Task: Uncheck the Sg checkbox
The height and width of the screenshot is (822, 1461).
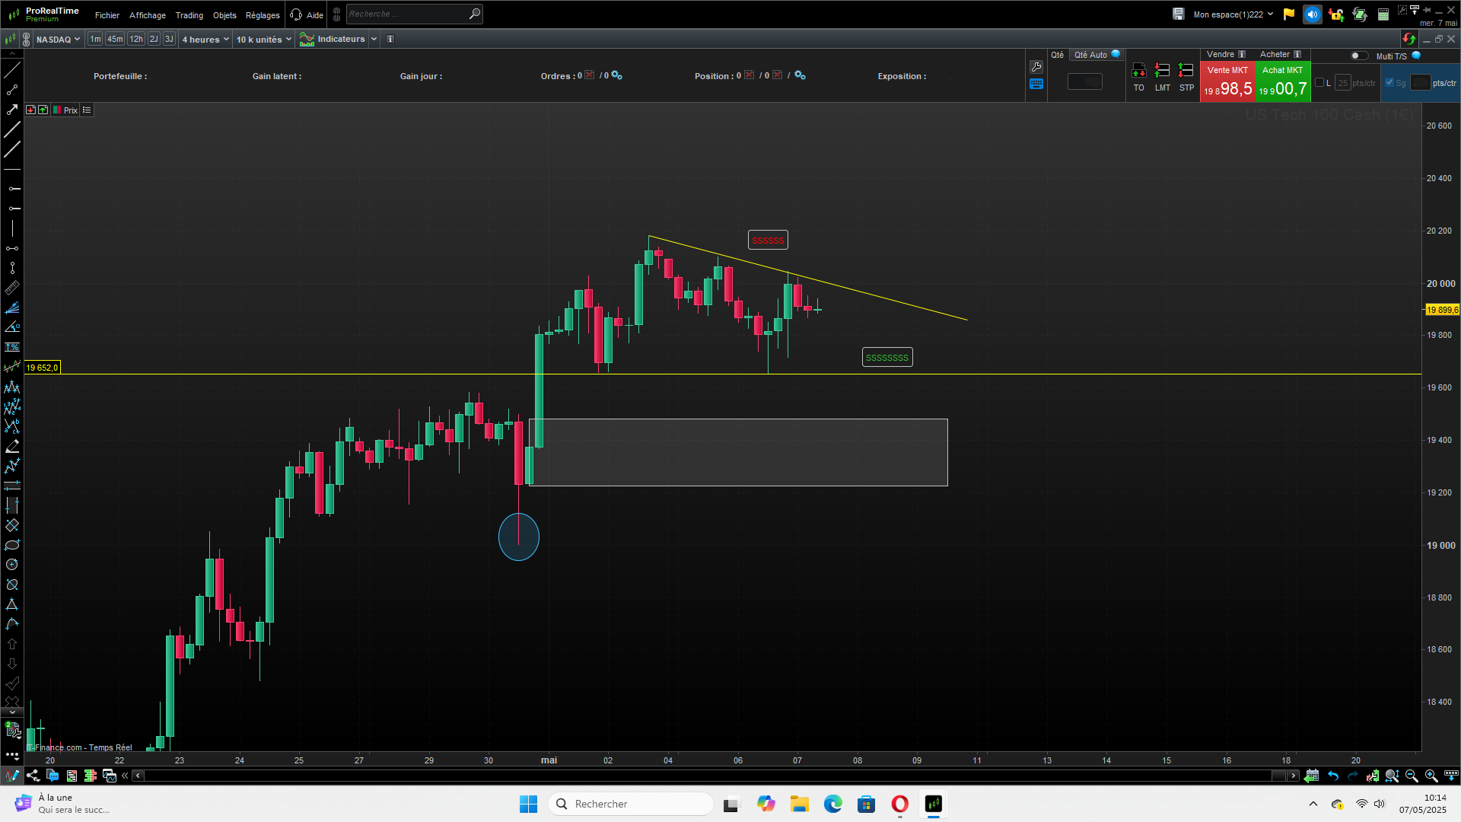Action: 1389,83
